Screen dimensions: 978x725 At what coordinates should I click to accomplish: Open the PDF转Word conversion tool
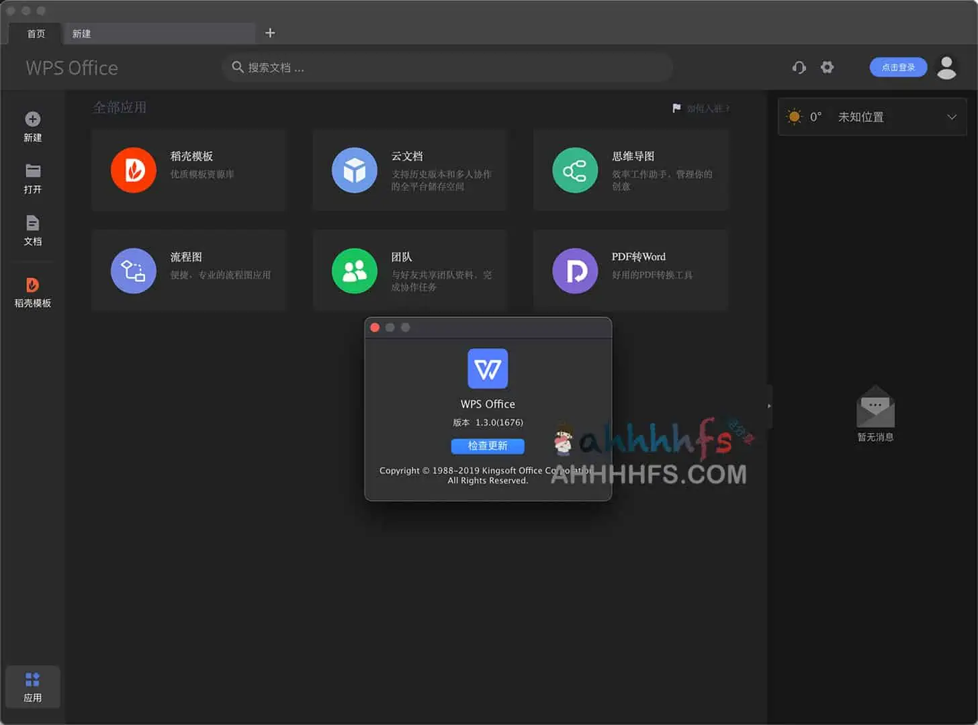coord(630,271)
